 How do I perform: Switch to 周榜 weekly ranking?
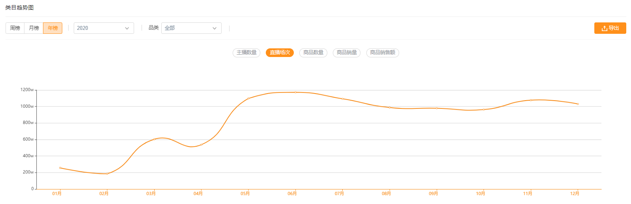pyautogui.click(x=15, y=28)
